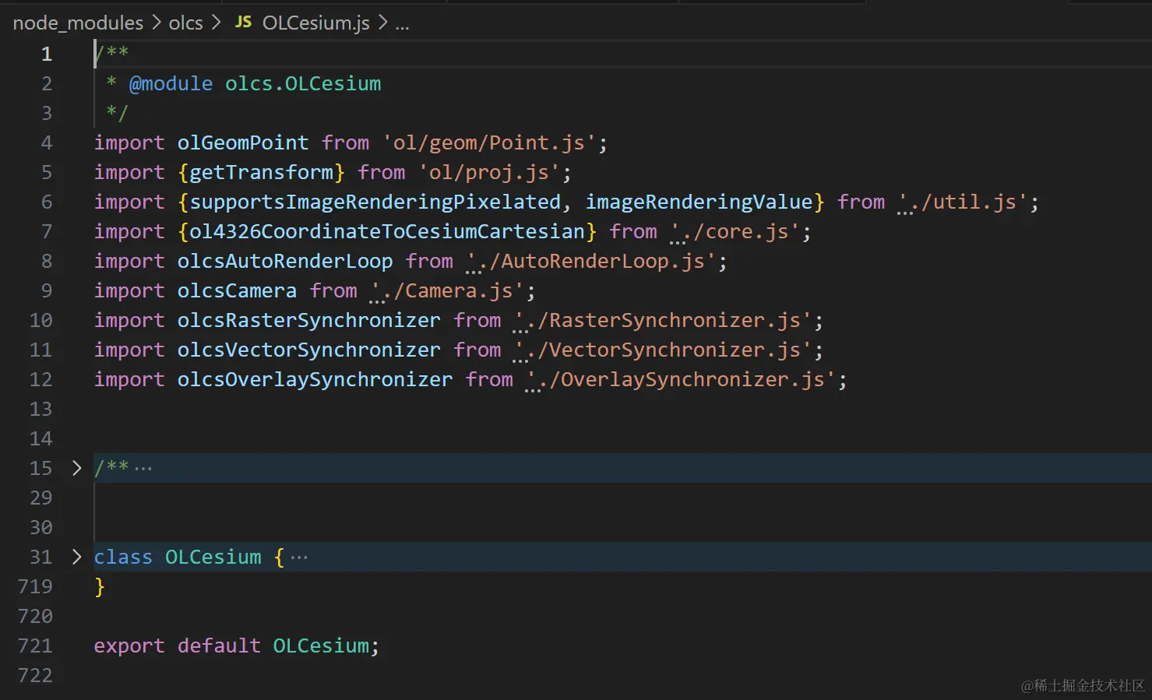Place cursor on olcsCamera on line 9
This screenshot has height=700, width=1152.
point(237,291)
